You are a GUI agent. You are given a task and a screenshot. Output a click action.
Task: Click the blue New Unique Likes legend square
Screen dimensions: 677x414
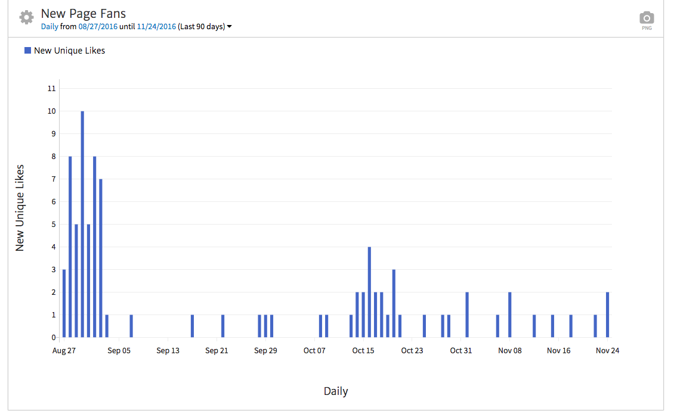point(27,51)
